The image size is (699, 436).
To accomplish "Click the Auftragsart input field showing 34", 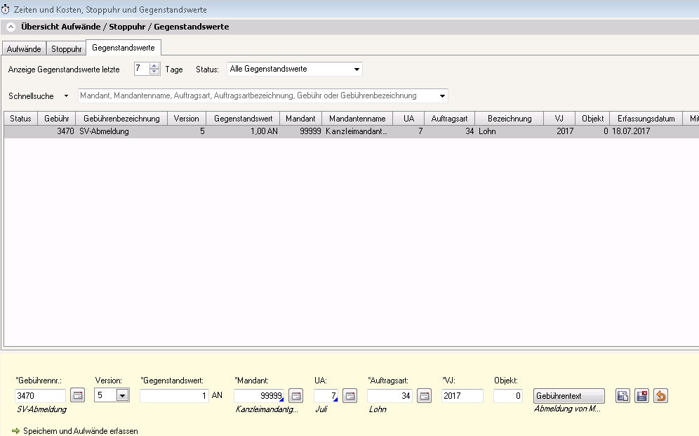I will [x=390, y=396].
